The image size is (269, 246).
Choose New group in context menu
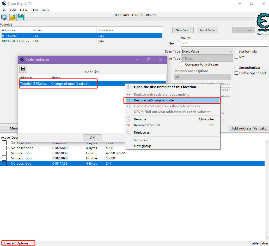pos(172,146)
